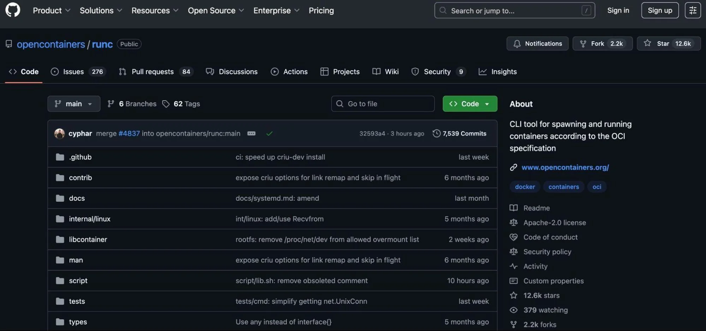Click the Sign in link

pos(618,10)
